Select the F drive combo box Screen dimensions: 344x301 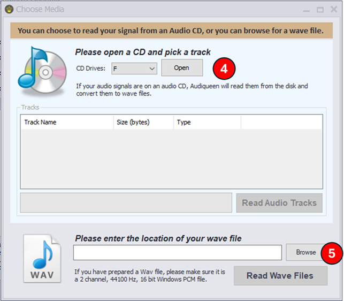pyautogui.click(x=134, y=69)
